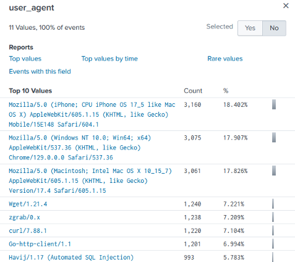Select the zgrab/0.x value
This screenshot has height=262, width=295.
click(24, 218)
